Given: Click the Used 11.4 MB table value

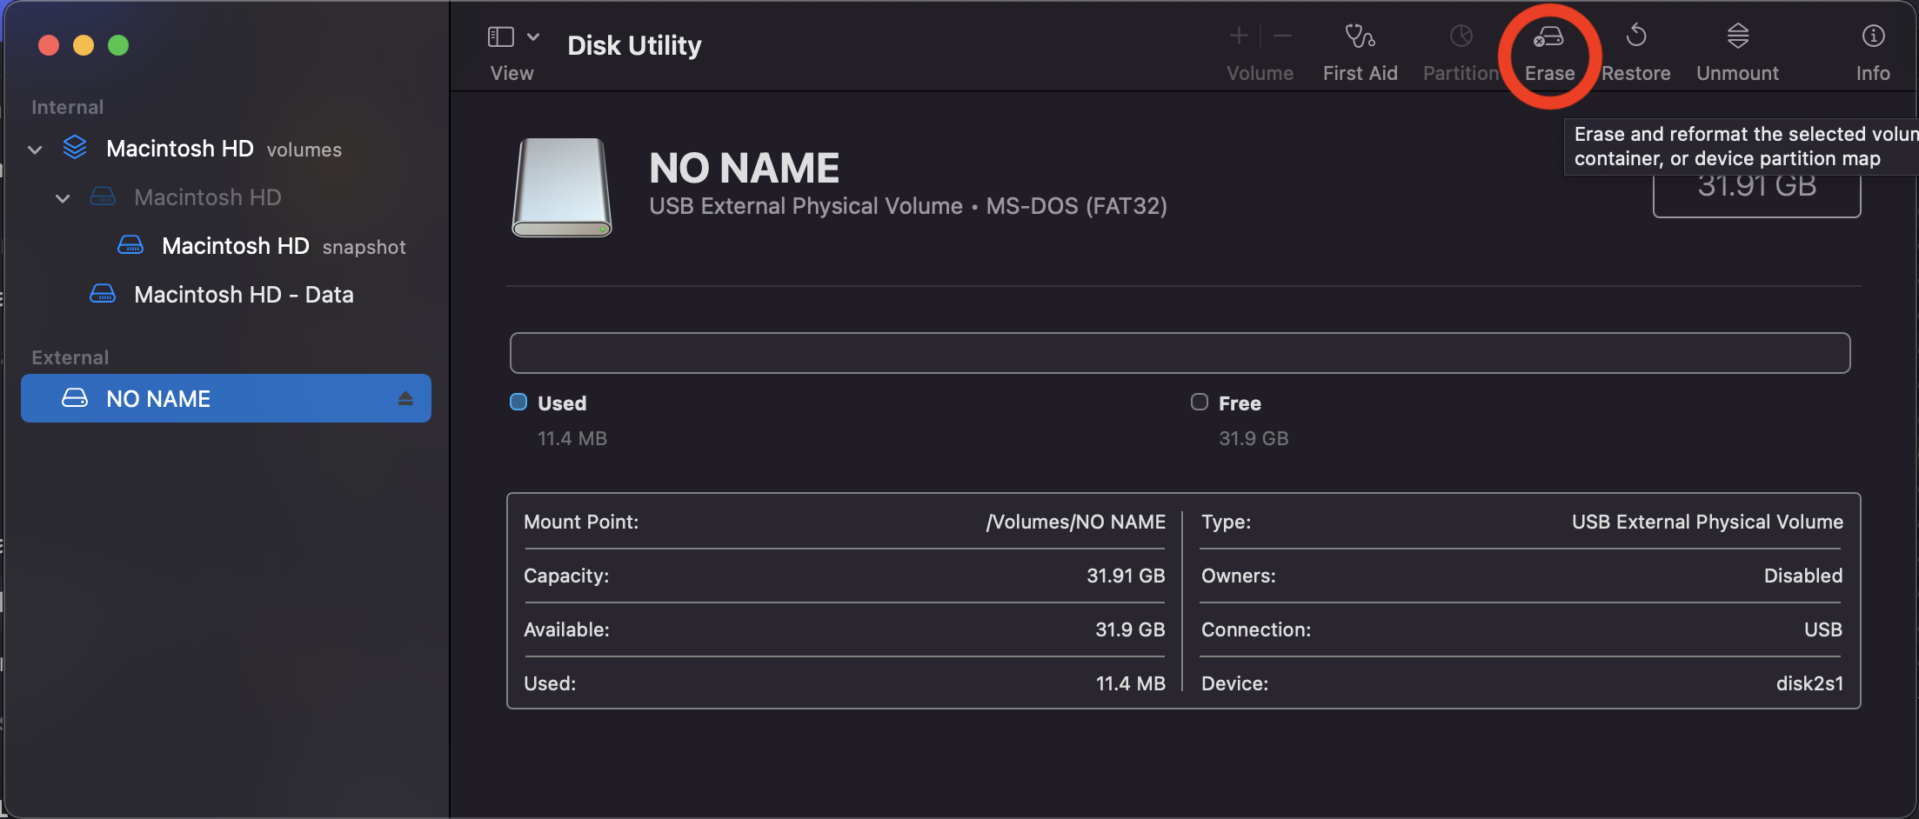Looking at the screenshot, I should point(1130,683).
